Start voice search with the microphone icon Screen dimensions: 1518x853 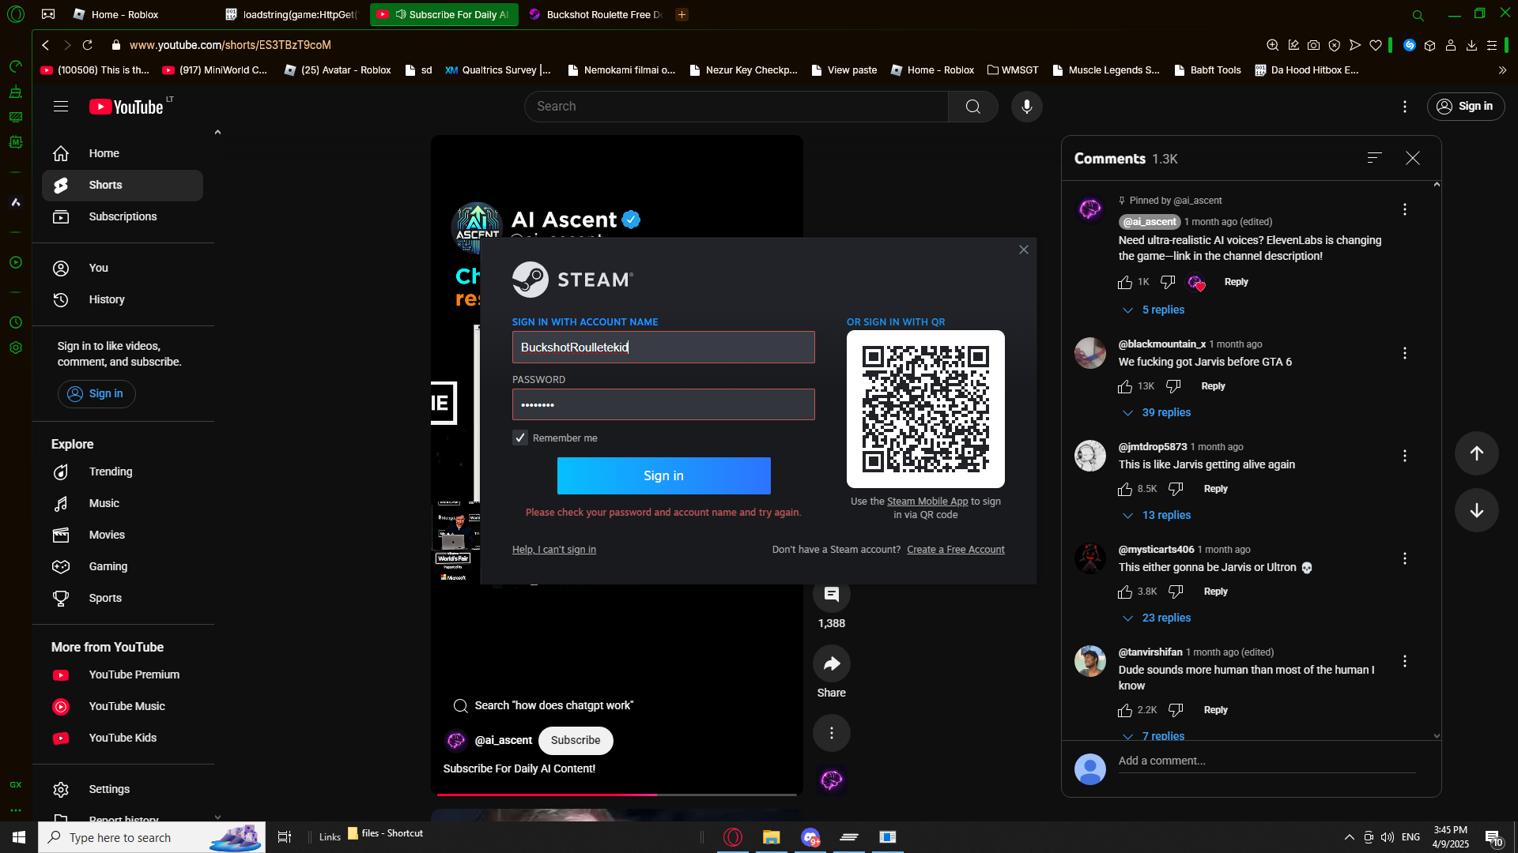1026,107
